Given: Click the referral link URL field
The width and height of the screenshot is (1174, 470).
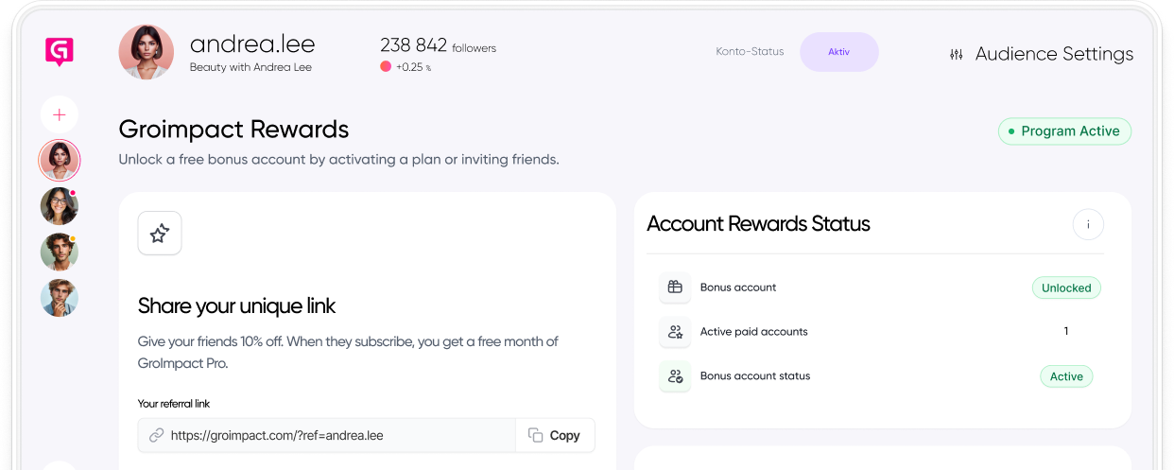Looking at the screenshot, I should tap(331, 435).
